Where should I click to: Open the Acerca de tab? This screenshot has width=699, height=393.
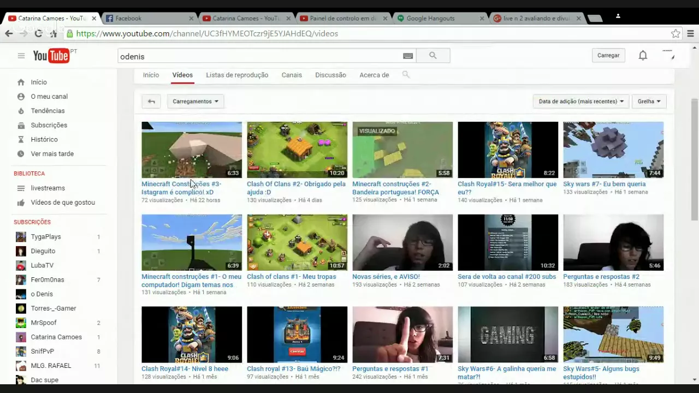(x=374, y=75)
